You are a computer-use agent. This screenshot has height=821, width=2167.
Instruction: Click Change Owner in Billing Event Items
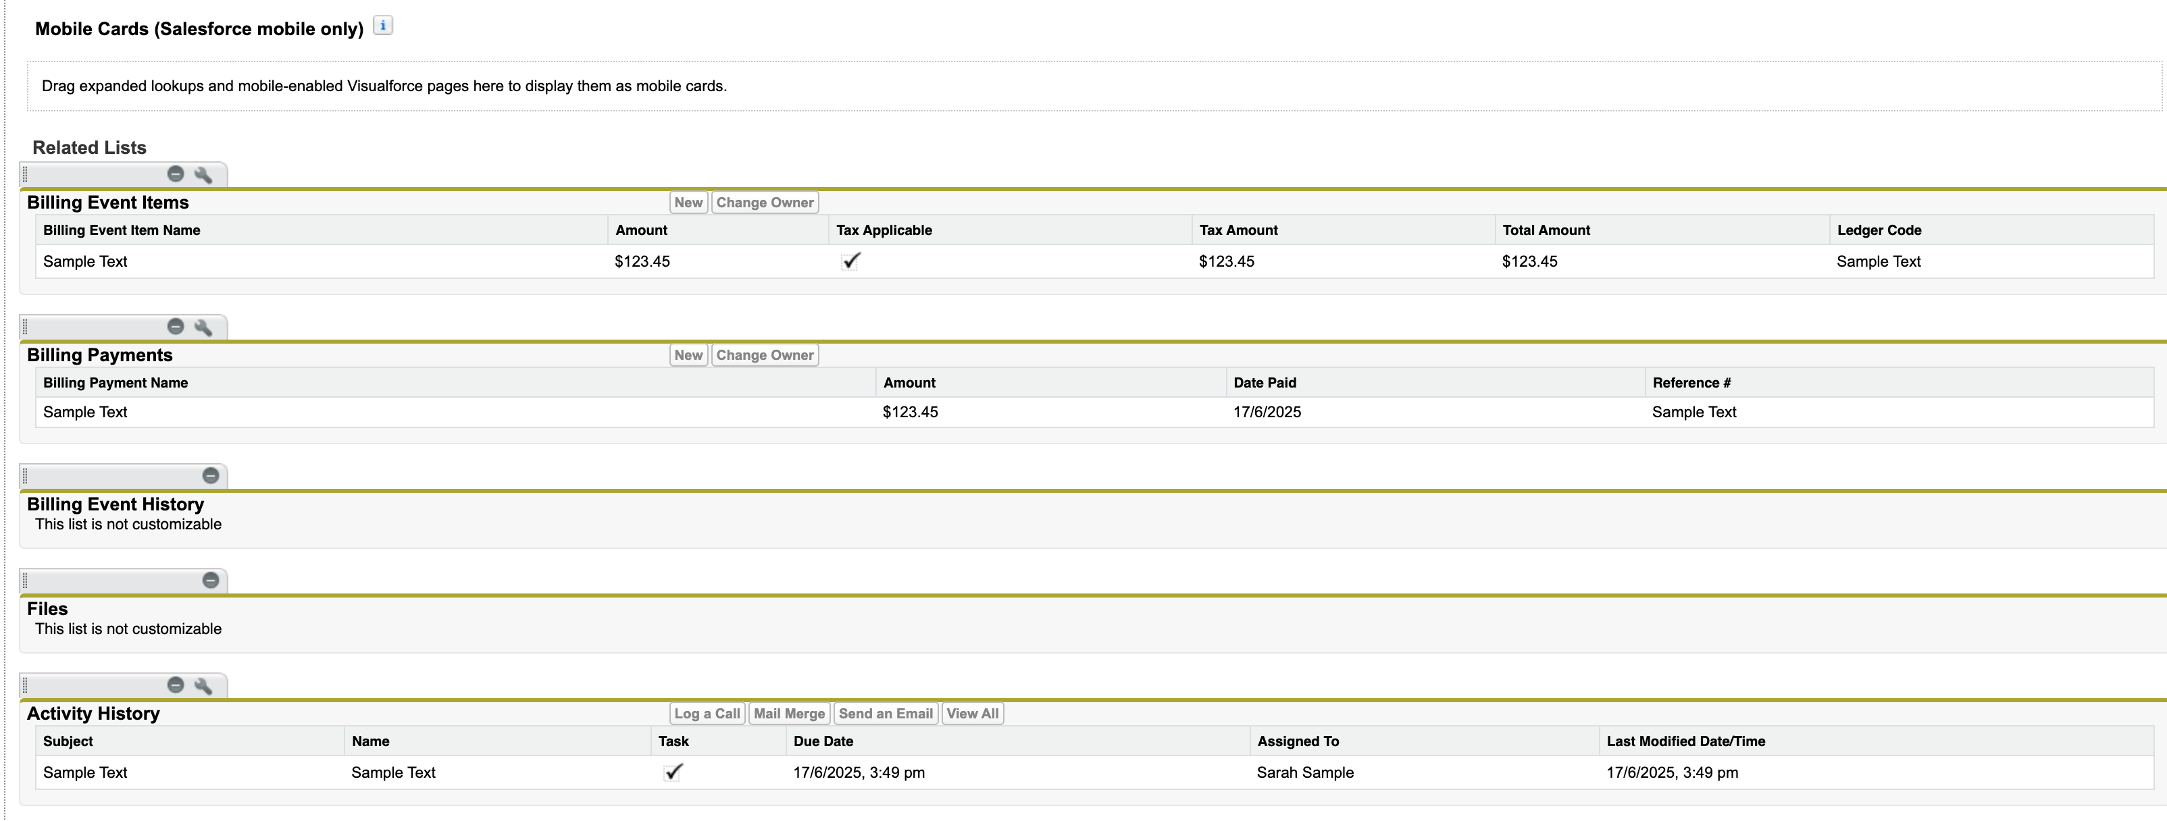(765, 203)
